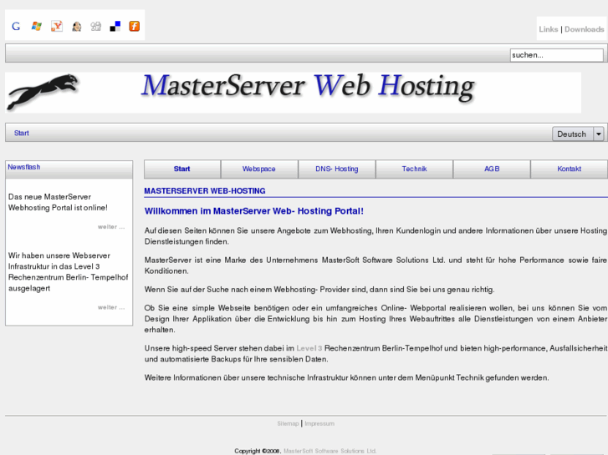Open the AGB tab
The width and height of the screenshot is (608, 455).
(492, 169)
